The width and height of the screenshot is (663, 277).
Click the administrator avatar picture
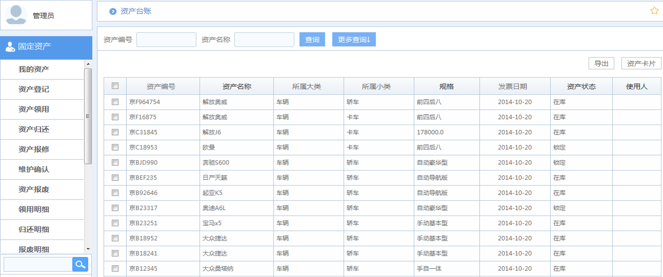click(16, 15)
